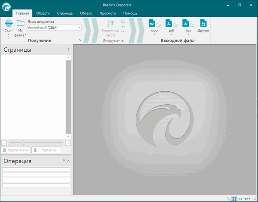
Task: Open the Из файла dropdown arrow
Action: 25,34
